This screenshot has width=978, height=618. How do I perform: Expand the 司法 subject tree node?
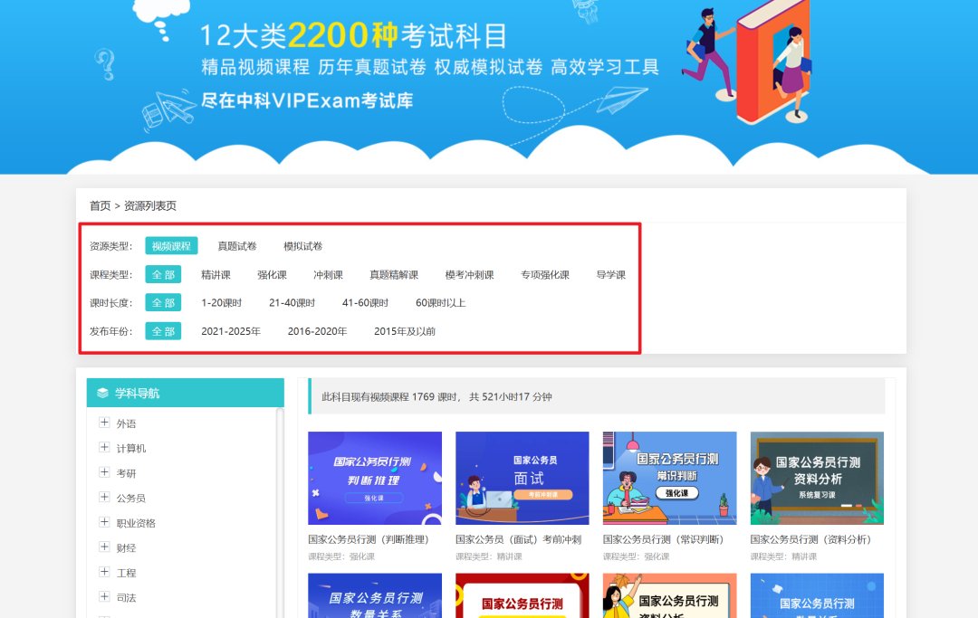(x=104, y=597)
